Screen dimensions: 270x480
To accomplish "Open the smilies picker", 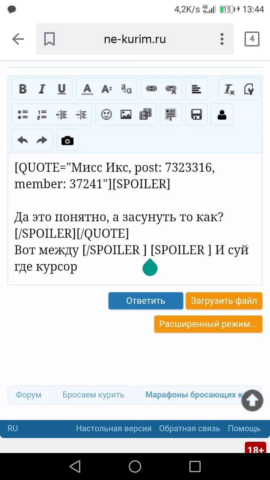I will click(106, 114).
